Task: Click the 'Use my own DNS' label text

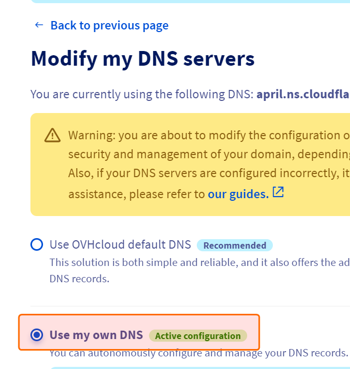Action: click(96, 335)
